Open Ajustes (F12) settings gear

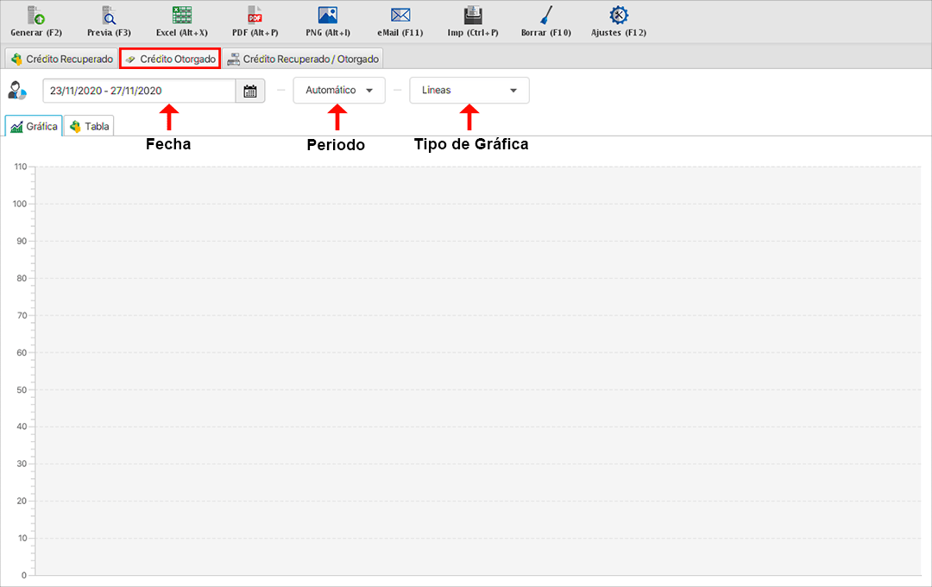coord(618,16)
